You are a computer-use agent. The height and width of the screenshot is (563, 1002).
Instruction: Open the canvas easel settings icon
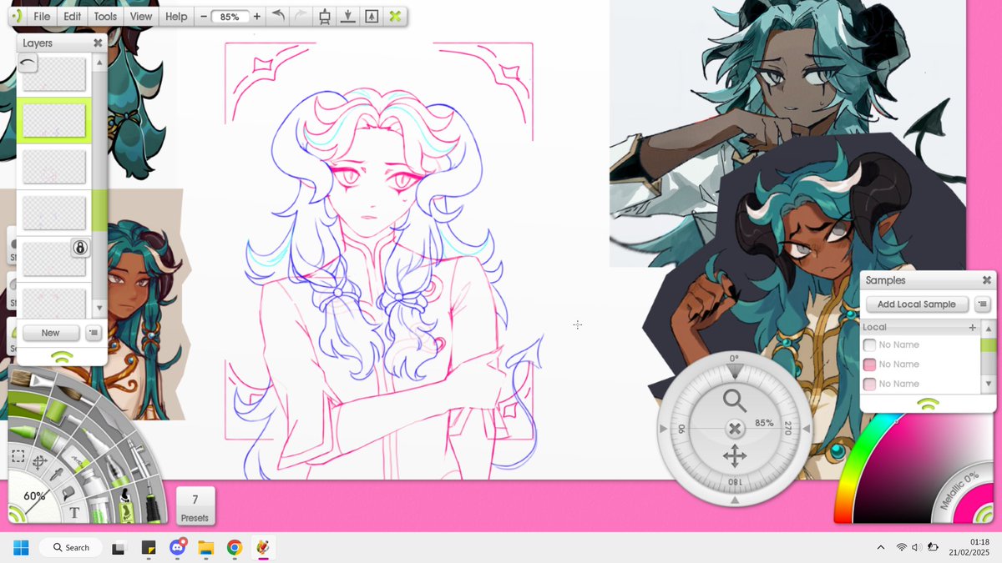click(x=324, y=17)
